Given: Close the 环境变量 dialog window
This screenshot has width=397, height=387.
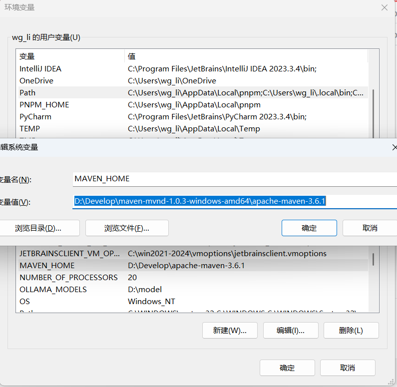Looking at the screenshot, I should [x=384, y=8].
